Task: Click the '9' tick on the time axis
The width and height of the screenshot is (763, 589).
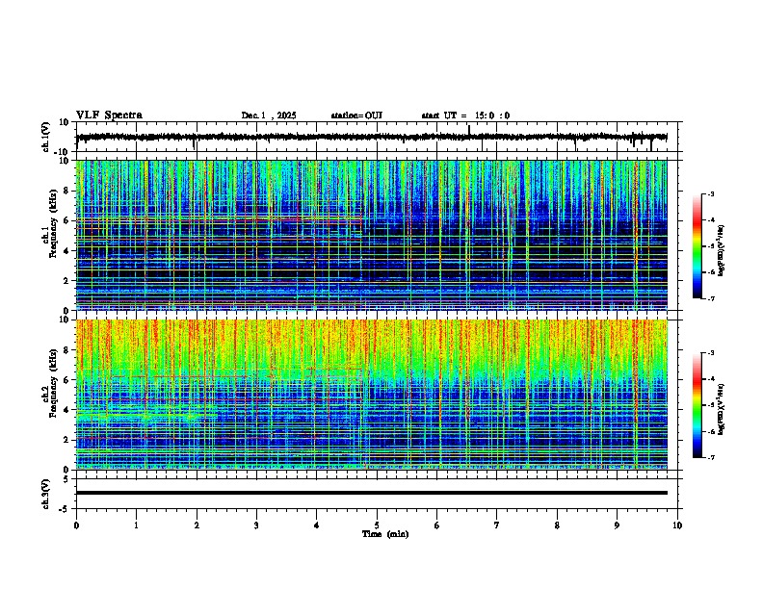Action: (x=617, y=525)
